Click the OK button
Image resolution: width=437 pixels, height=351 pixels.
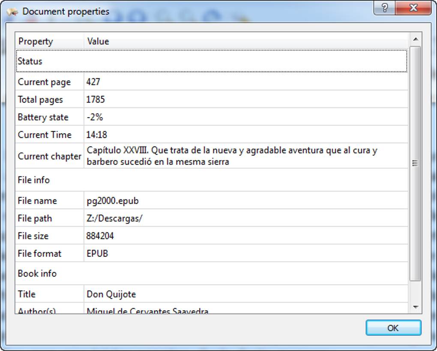pyautogui.click(x=393, y=327)
